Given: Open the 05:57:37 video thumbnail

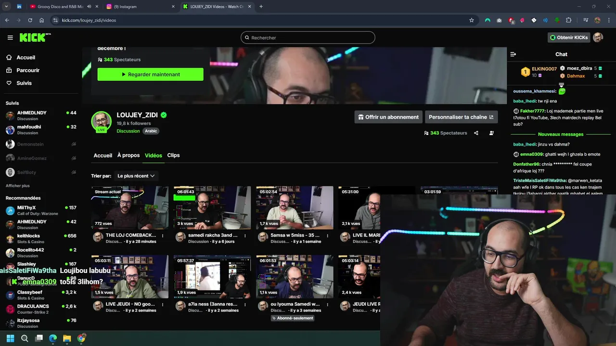Looking at the screenshot, I should (x=212, y=277).
